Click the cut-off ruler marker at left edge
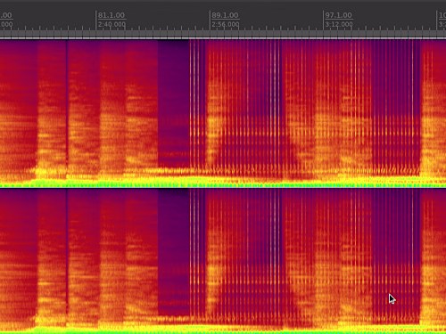This screenshot has height=334, width=446. pos(6,15)
